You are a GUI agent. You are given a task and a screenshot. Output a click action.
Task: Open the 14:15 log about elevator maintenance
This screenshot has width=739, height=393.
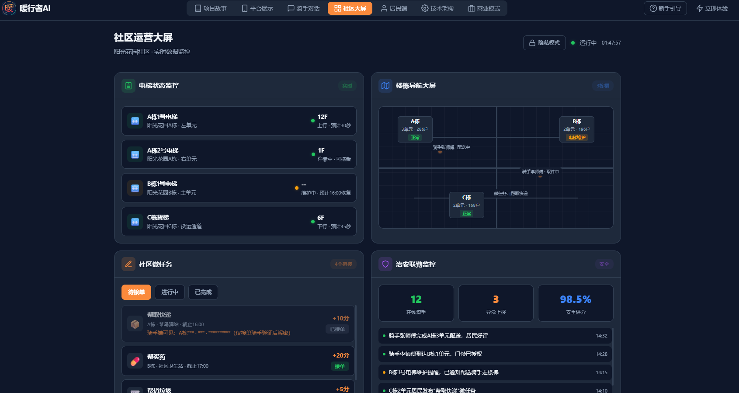coord(495,372)
